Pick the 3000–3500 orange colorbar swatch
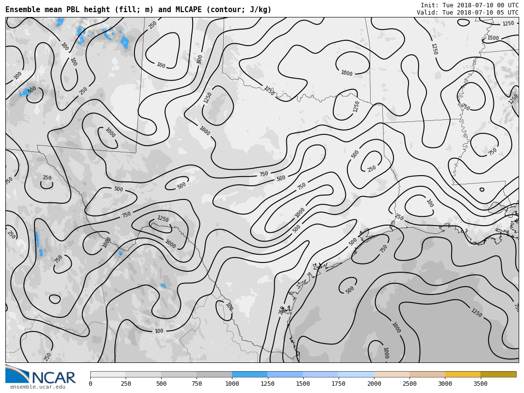524x393 pixels. [462, 375]
